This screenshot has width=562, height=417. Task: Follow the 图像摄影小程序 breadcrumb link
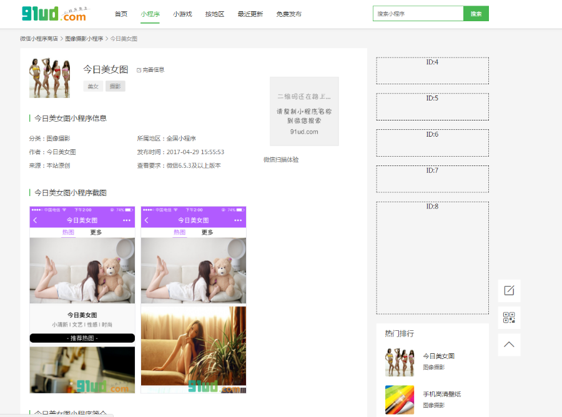[x=84, y=39]
